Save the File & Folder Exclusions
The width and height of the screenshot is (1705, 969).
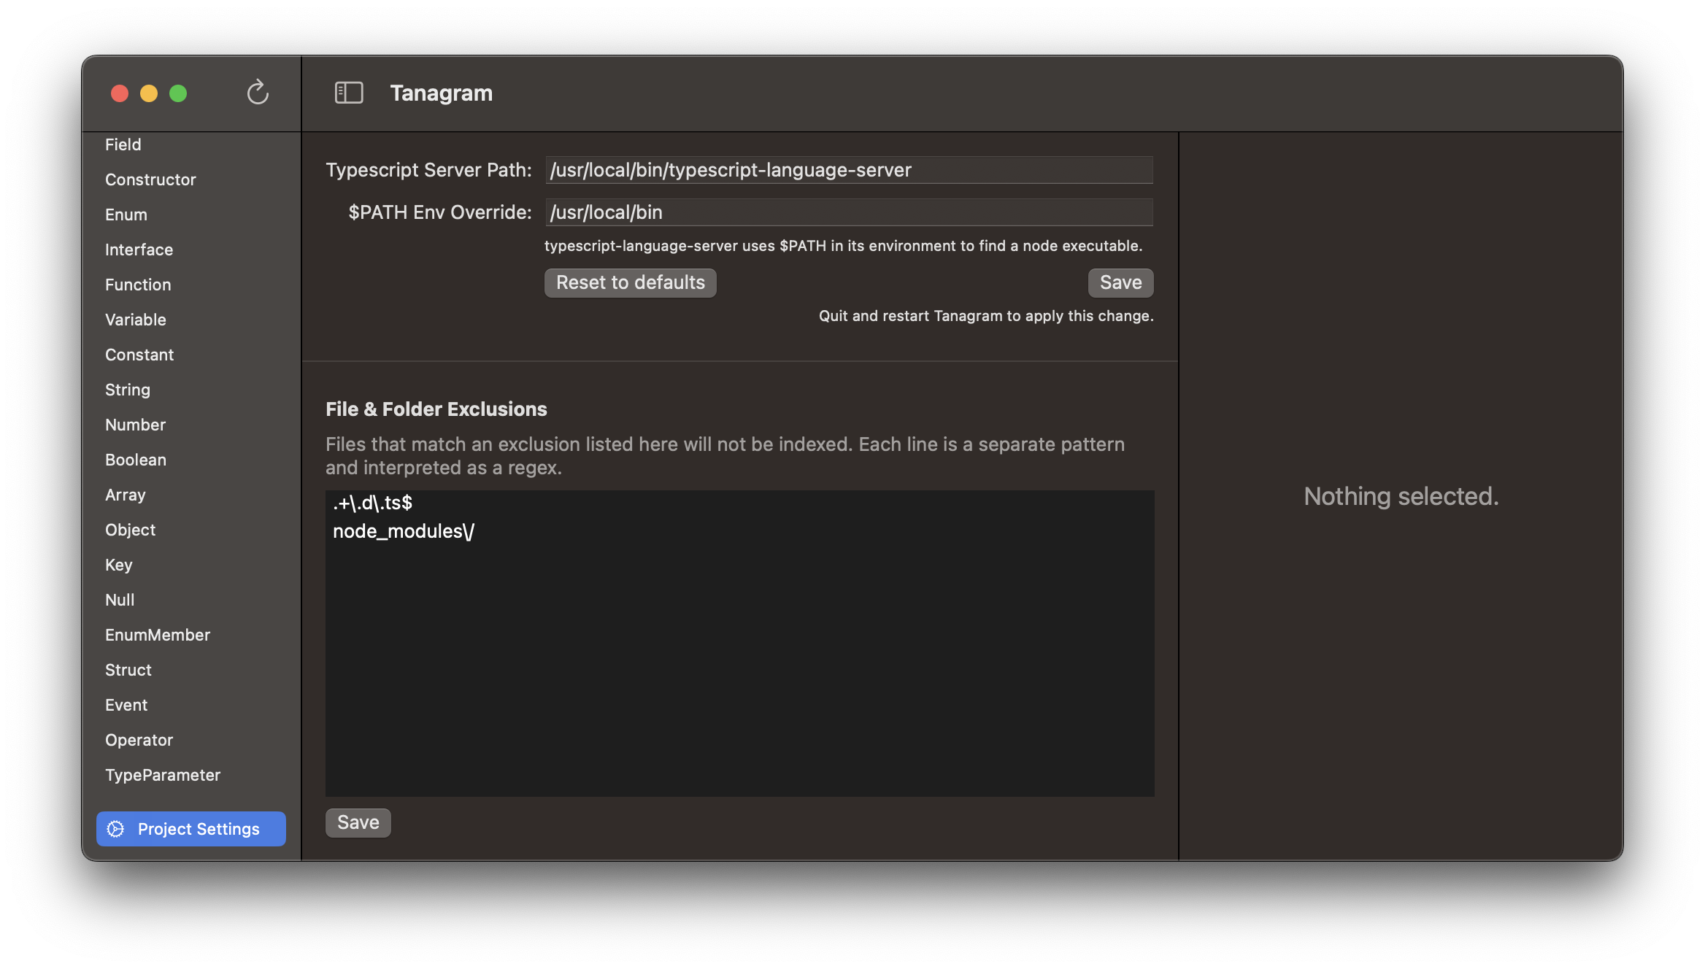coord(358,822)
